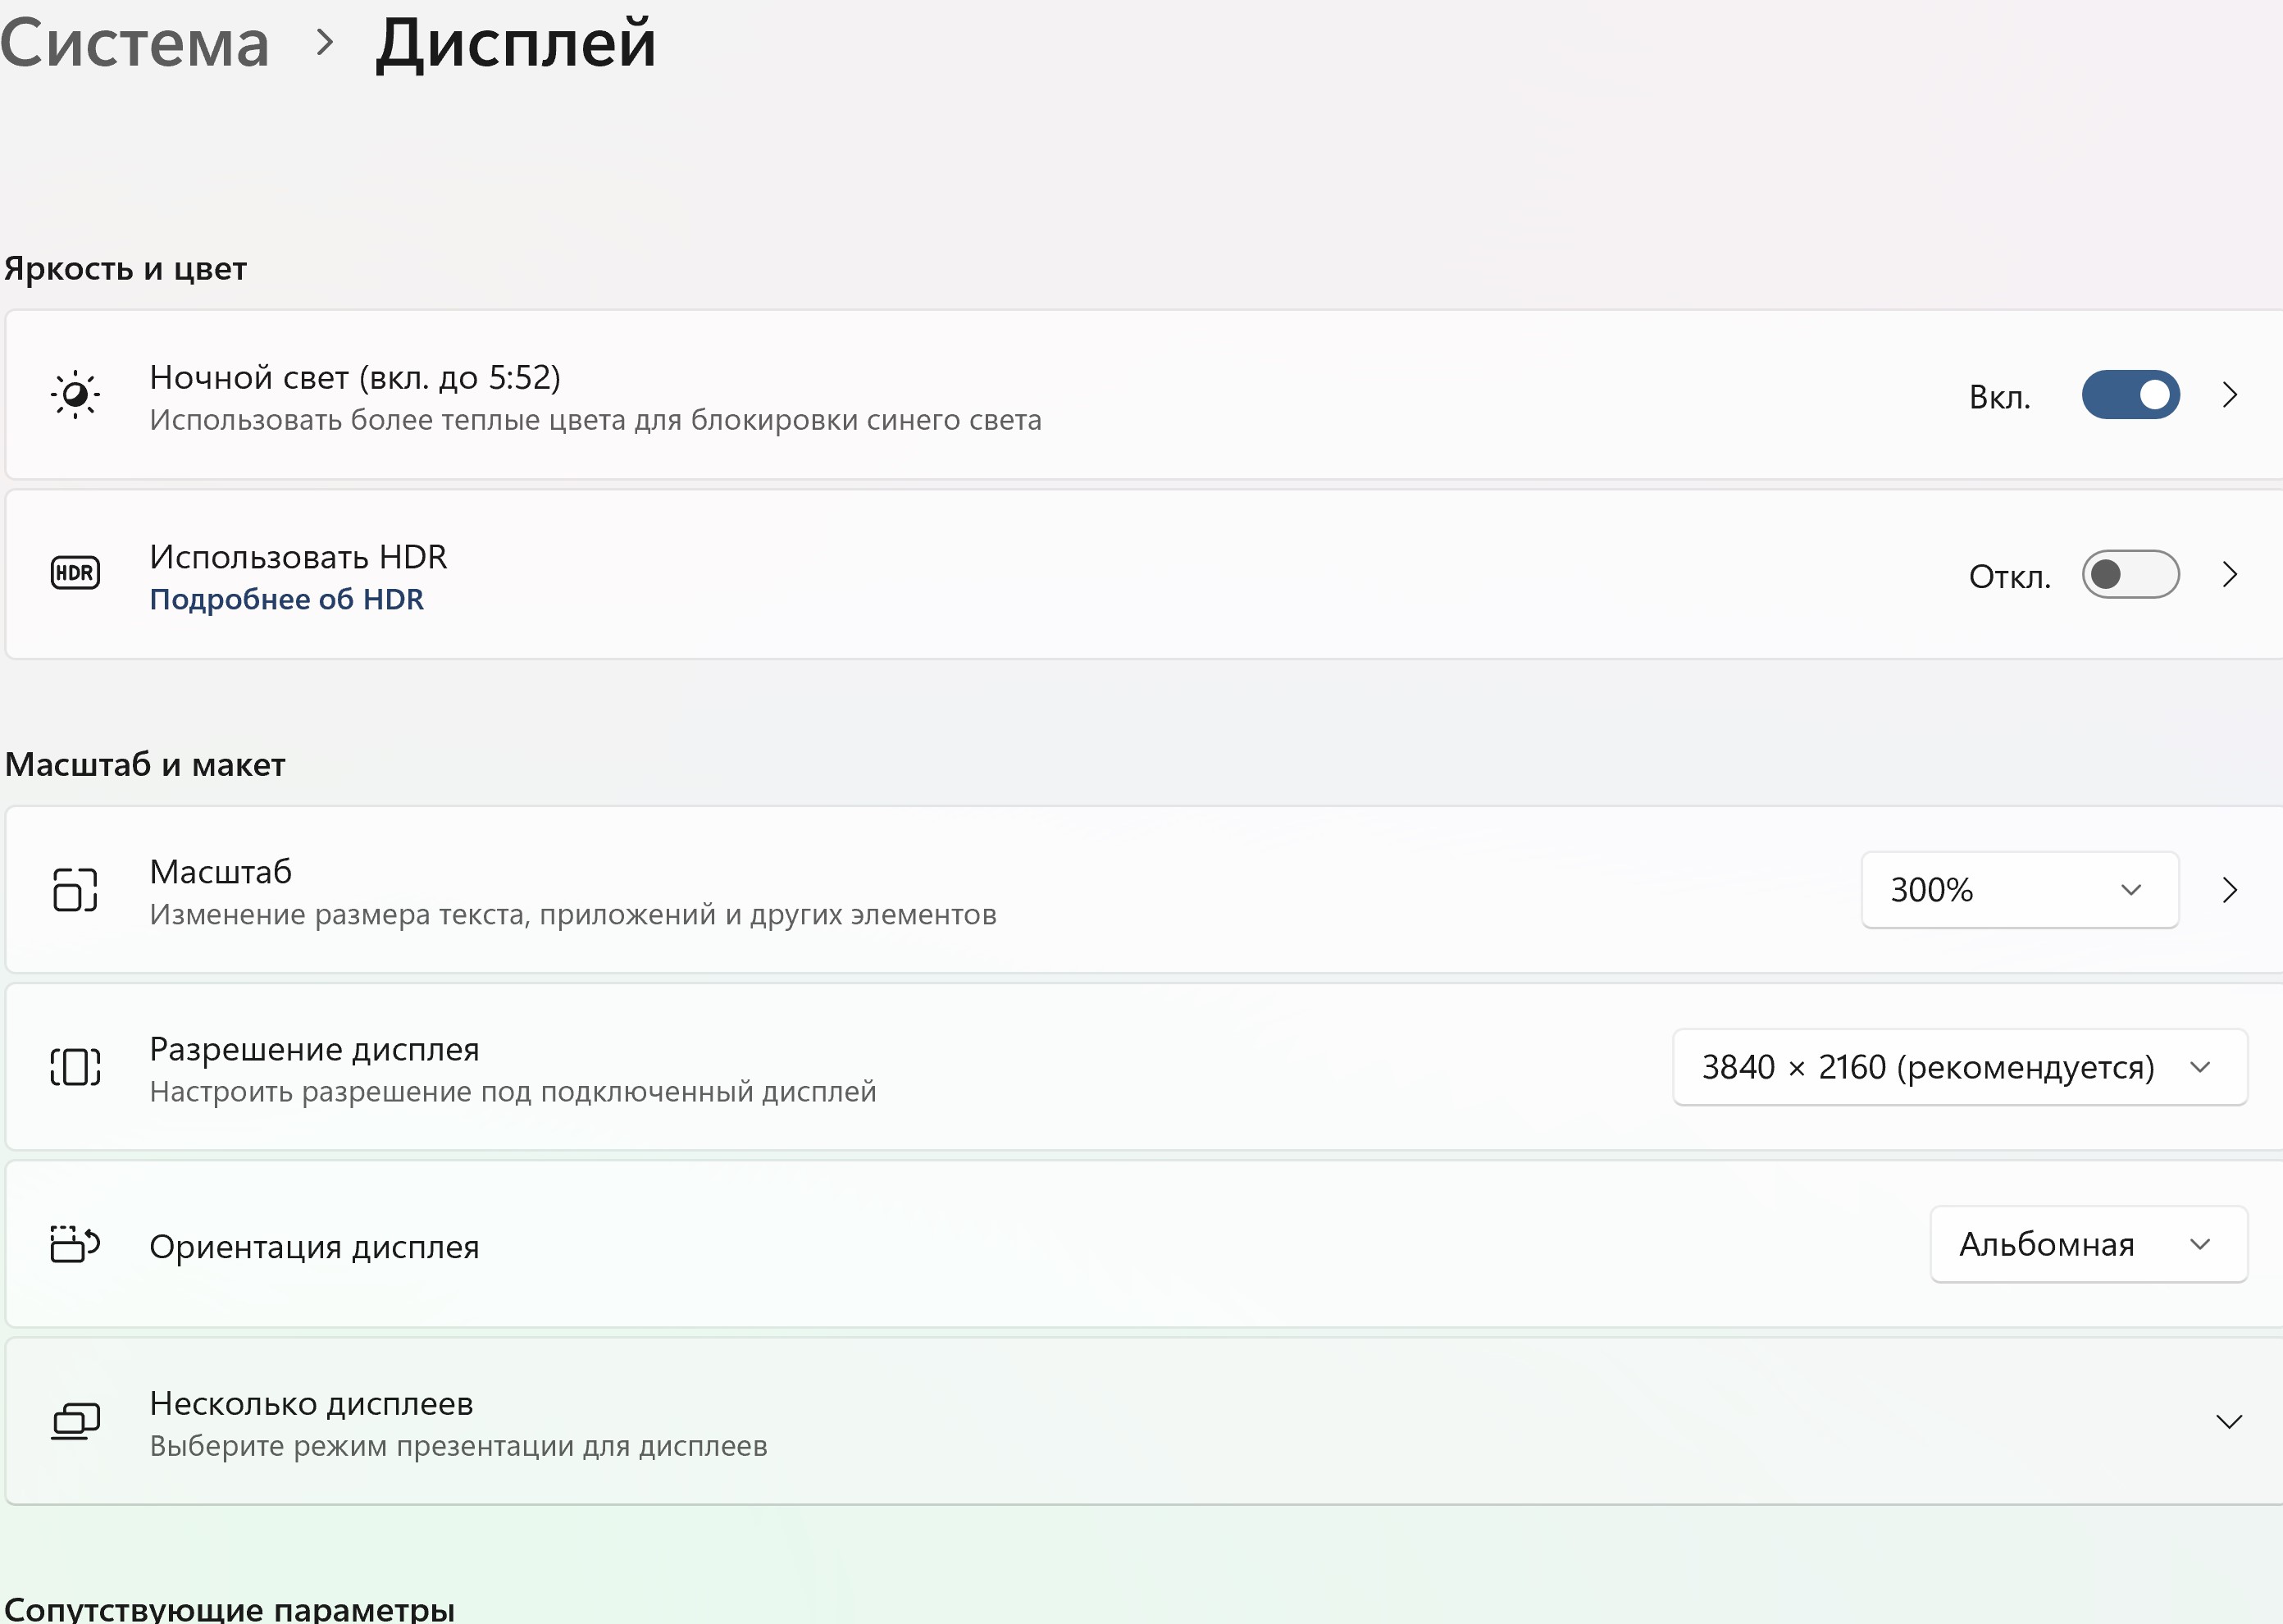Viewport: 2283px width, 1624px height.
Task: Click the Night light sun icon
Action: coord(75,395)
